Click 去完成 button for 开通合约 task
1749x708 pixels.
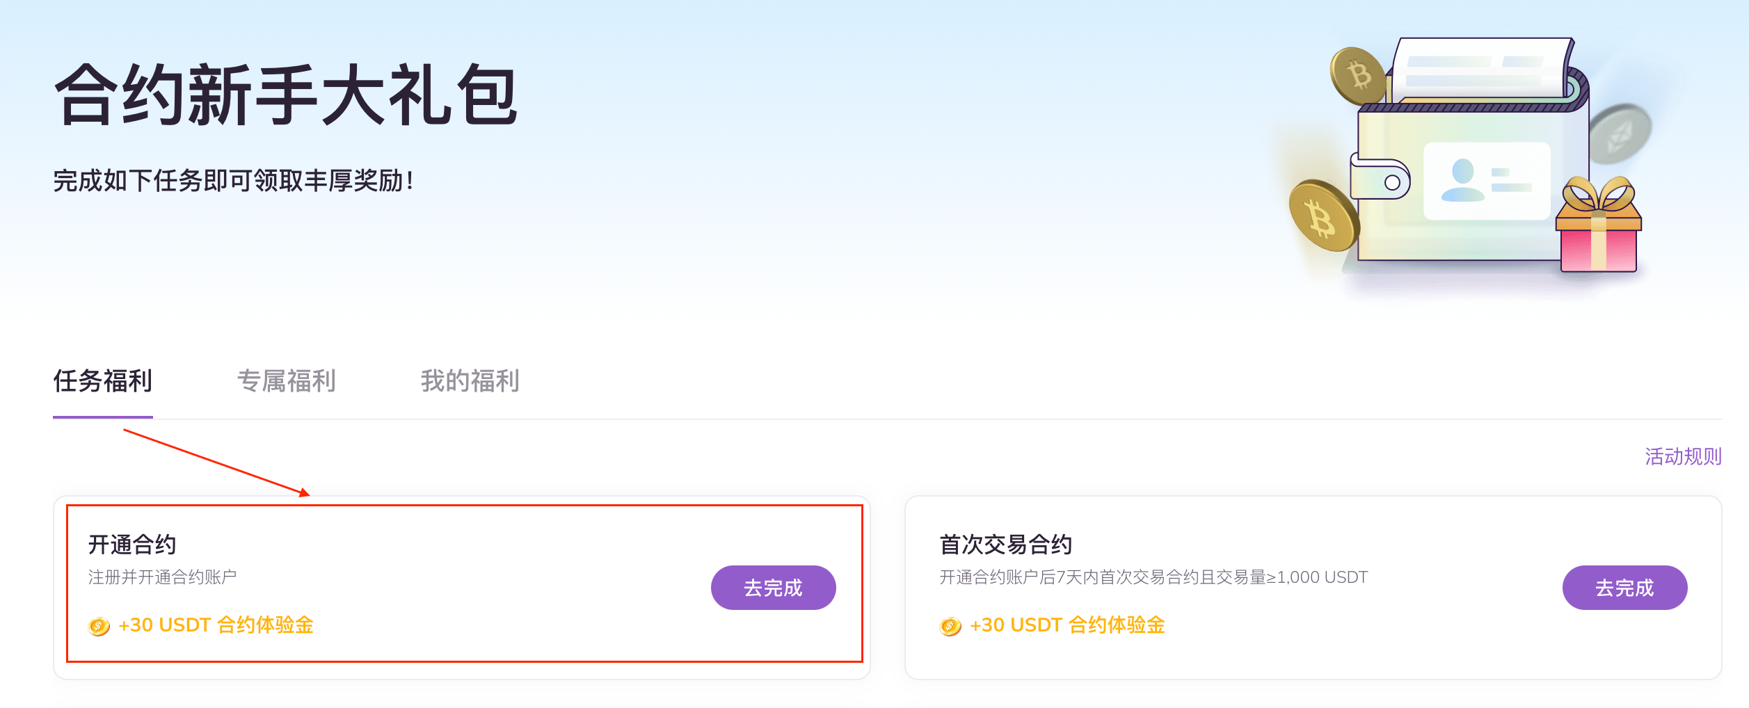point(773,588)
